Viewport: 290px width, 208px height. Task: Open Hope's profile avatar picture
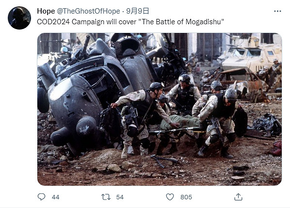[19, 18]
